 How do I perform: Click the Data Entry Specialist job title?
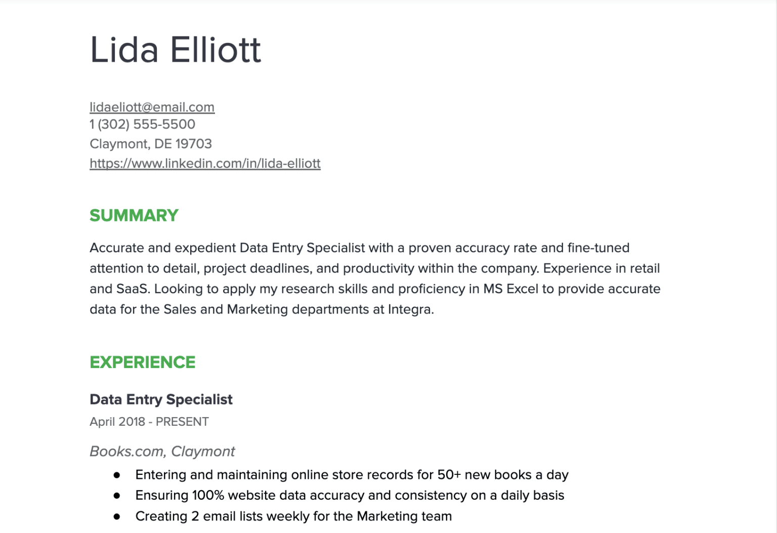(161, 399)
